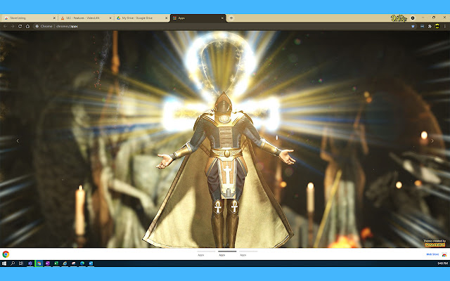The width and height of the screenshot is (450, 281).
Task: Open the Windows Start menu
Action: click(x=4, y=263)
